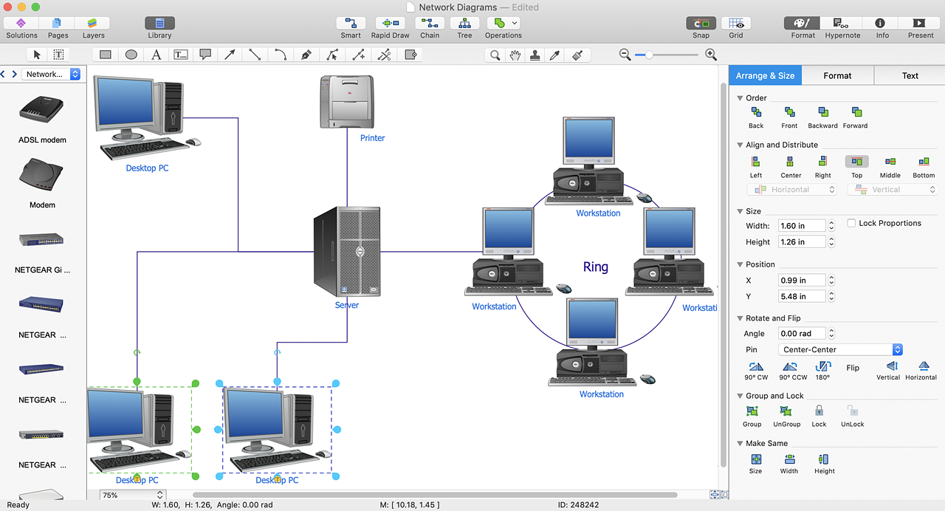Collapse the Align and Distribute section
Viewport: 945px width, 511px height.
[740, 145]
